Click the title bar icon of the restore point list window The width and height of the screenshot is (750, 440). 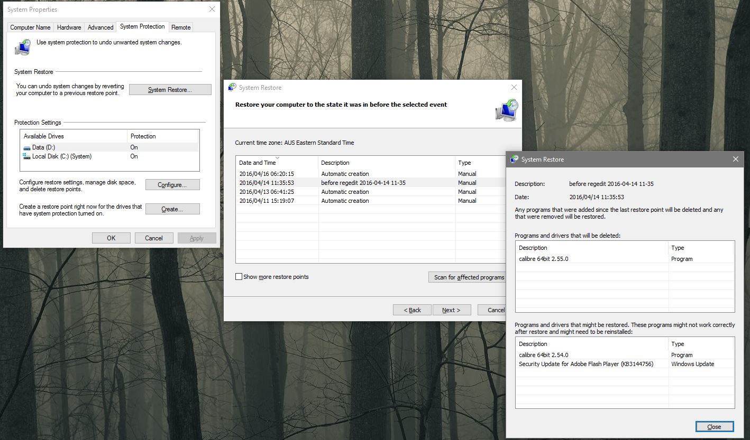[x=232, y=88]
